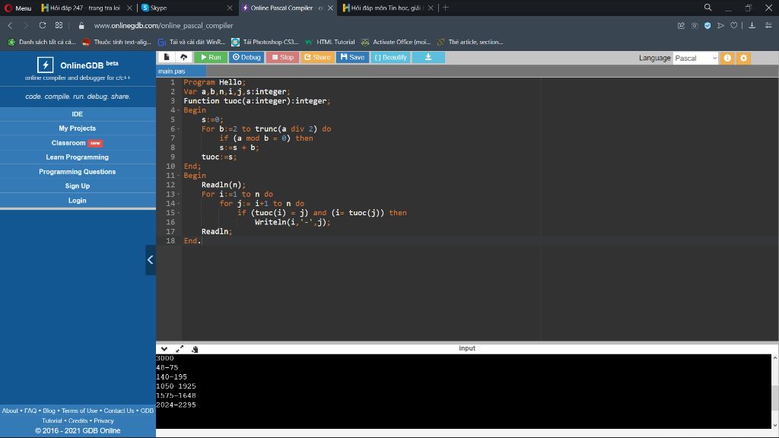This screenshot has height=438, width=779.
Task: Save the current project
Action: tap(353, 57)
